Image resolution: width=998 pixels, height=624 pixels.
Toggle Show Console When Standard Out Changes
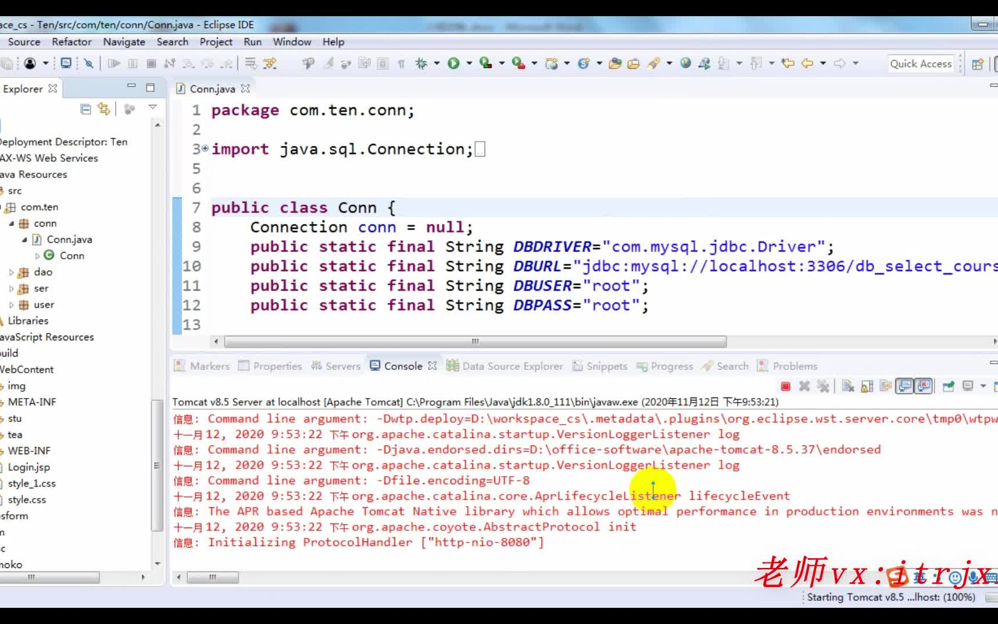point(905,386)
